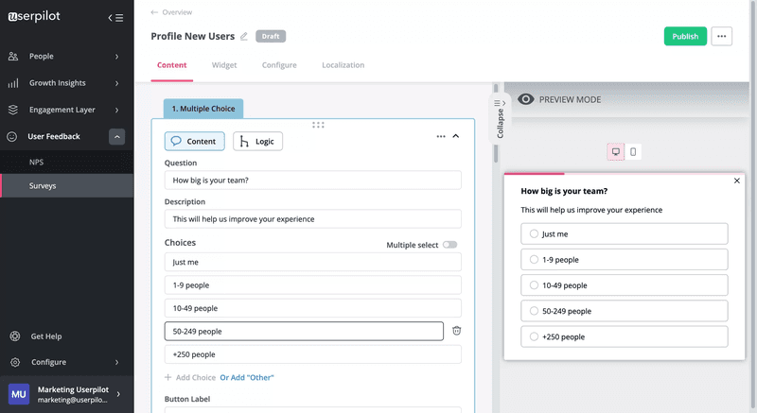Open the Logic button
Viewport: 757px width, 413px height.
(257, 141)
